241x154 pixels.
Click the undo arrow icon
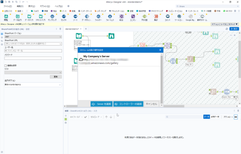23,2
